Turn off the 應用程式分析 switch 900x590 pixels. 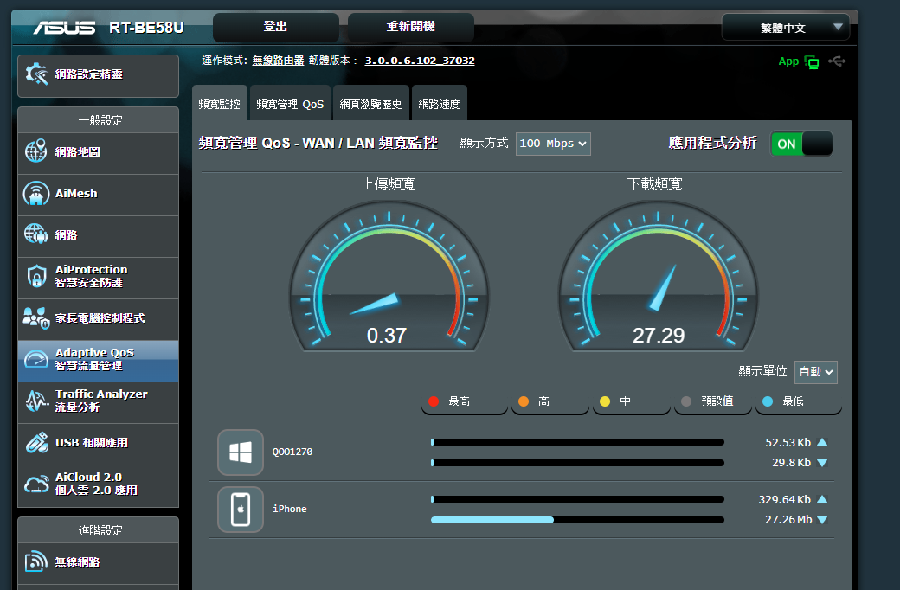tap(801, 144)
